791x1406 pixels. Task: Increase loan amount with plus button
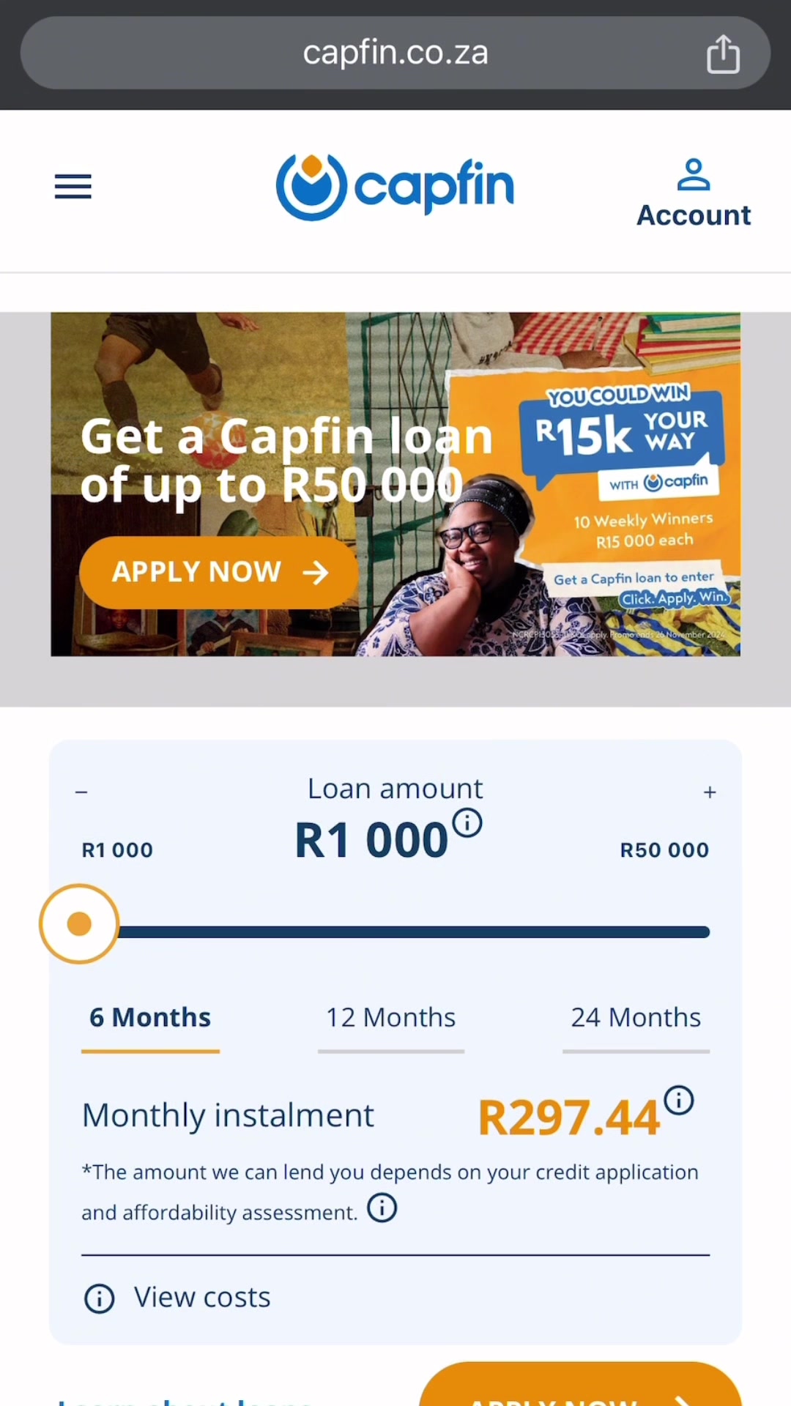point(710,792)
